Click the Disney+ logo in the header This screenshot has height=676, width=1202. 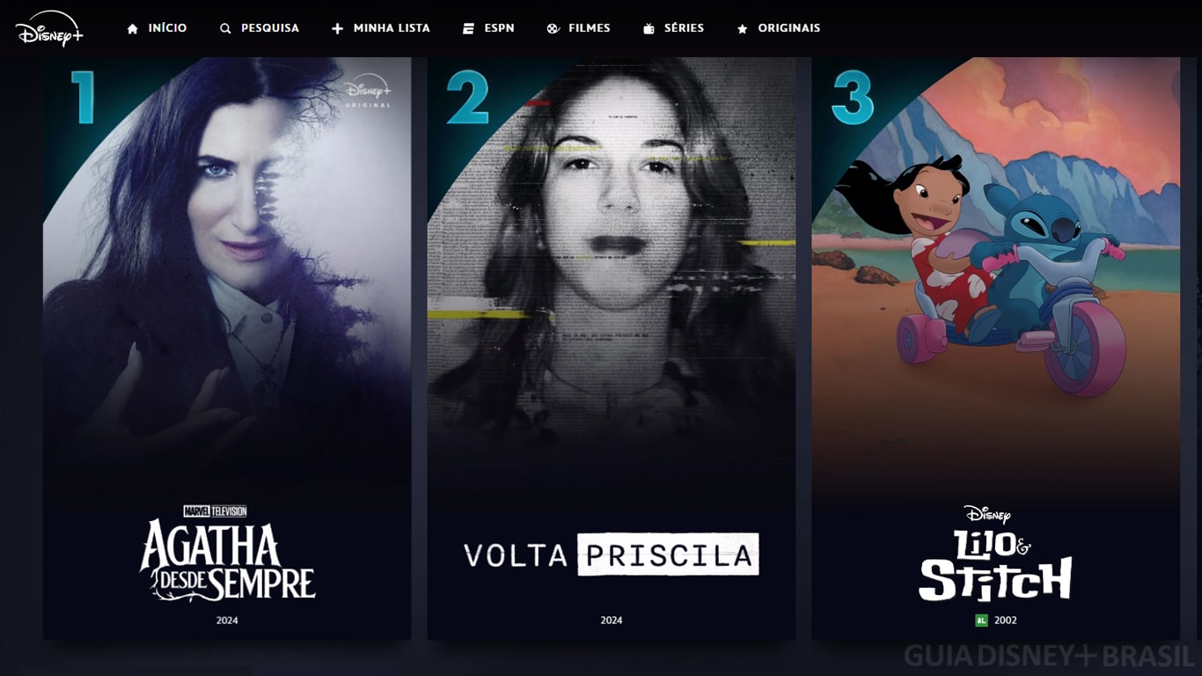[x=49, y=28]
